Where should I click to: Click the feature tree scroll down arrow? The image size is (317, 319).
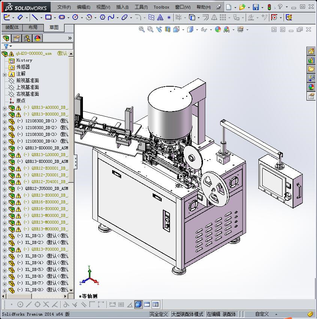pyautogui.click(x=71, y=290)
